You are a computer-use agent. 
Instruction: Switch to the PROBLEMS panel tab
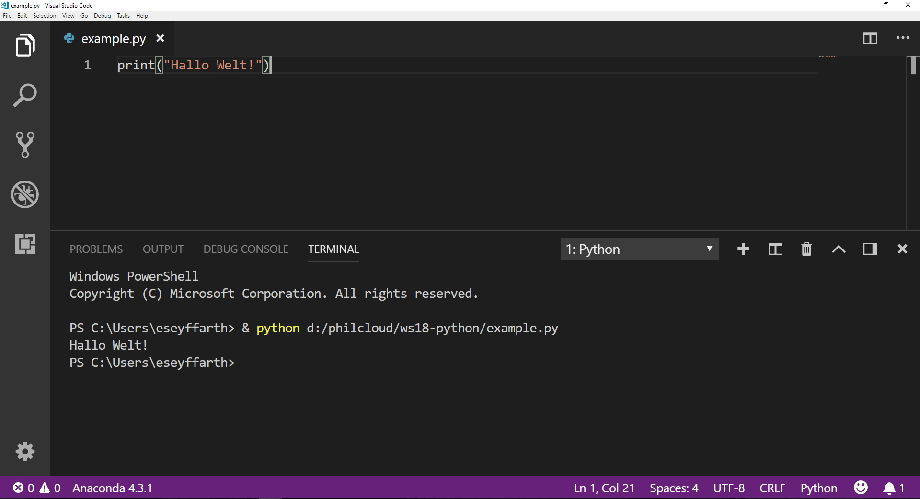pos(96,249)
